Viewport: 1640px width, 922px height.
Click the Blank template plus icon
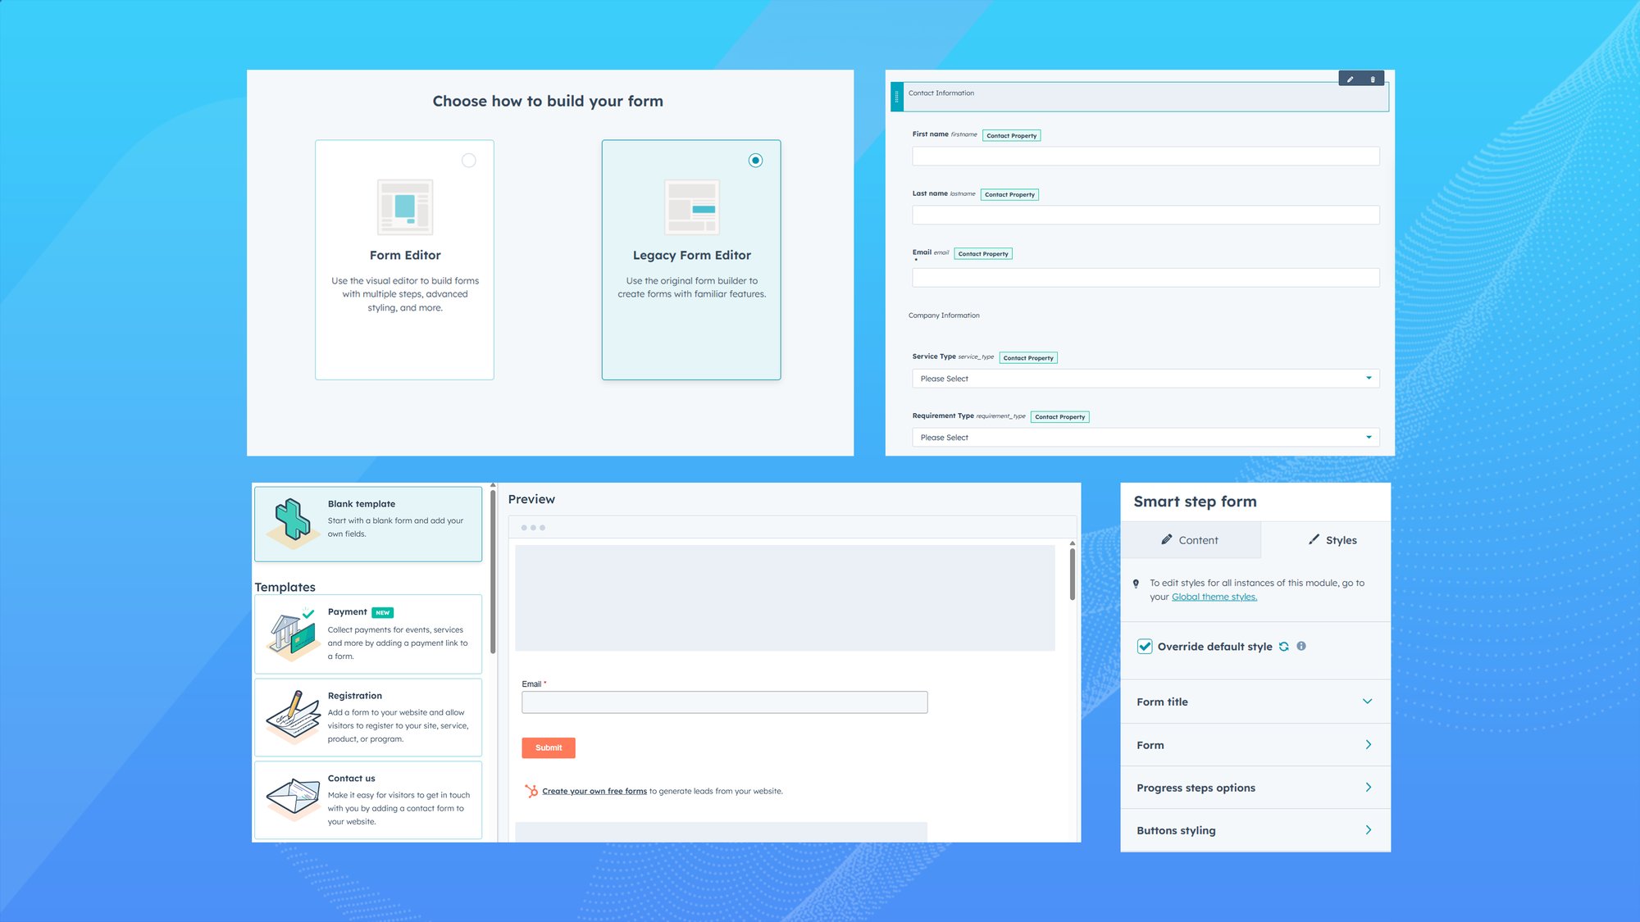pyautogui.click(x=293, y=520)
